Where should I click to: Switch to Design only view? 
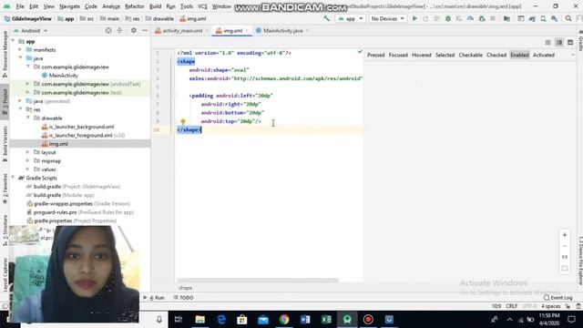click(x=570, y=43)
